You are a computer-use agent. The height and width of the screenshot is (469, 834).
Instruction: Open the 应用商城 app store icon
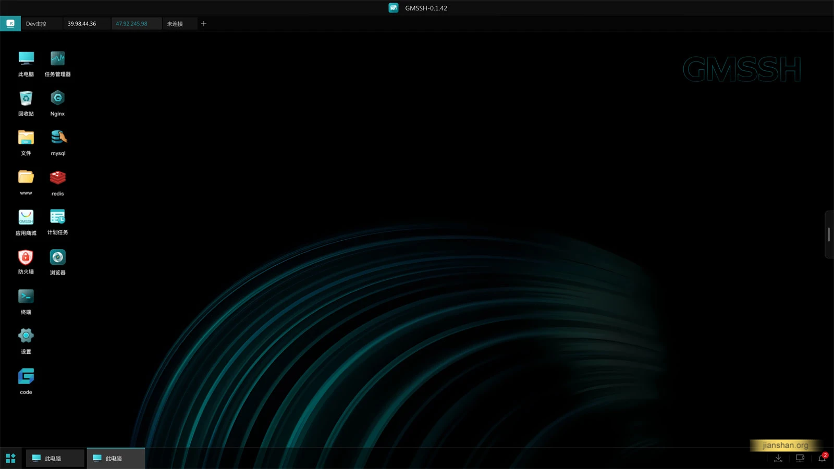pos(26,222)
